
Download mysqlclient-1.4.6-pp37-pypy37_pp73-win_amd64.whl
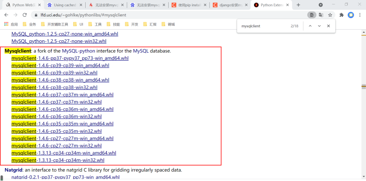pyautogui.click(x=70, y=58)
